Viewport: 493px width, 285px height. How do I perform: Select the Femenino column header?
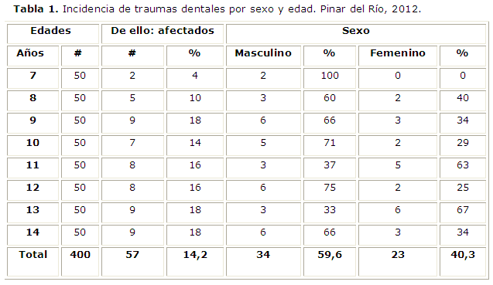[x=398, y=56]
